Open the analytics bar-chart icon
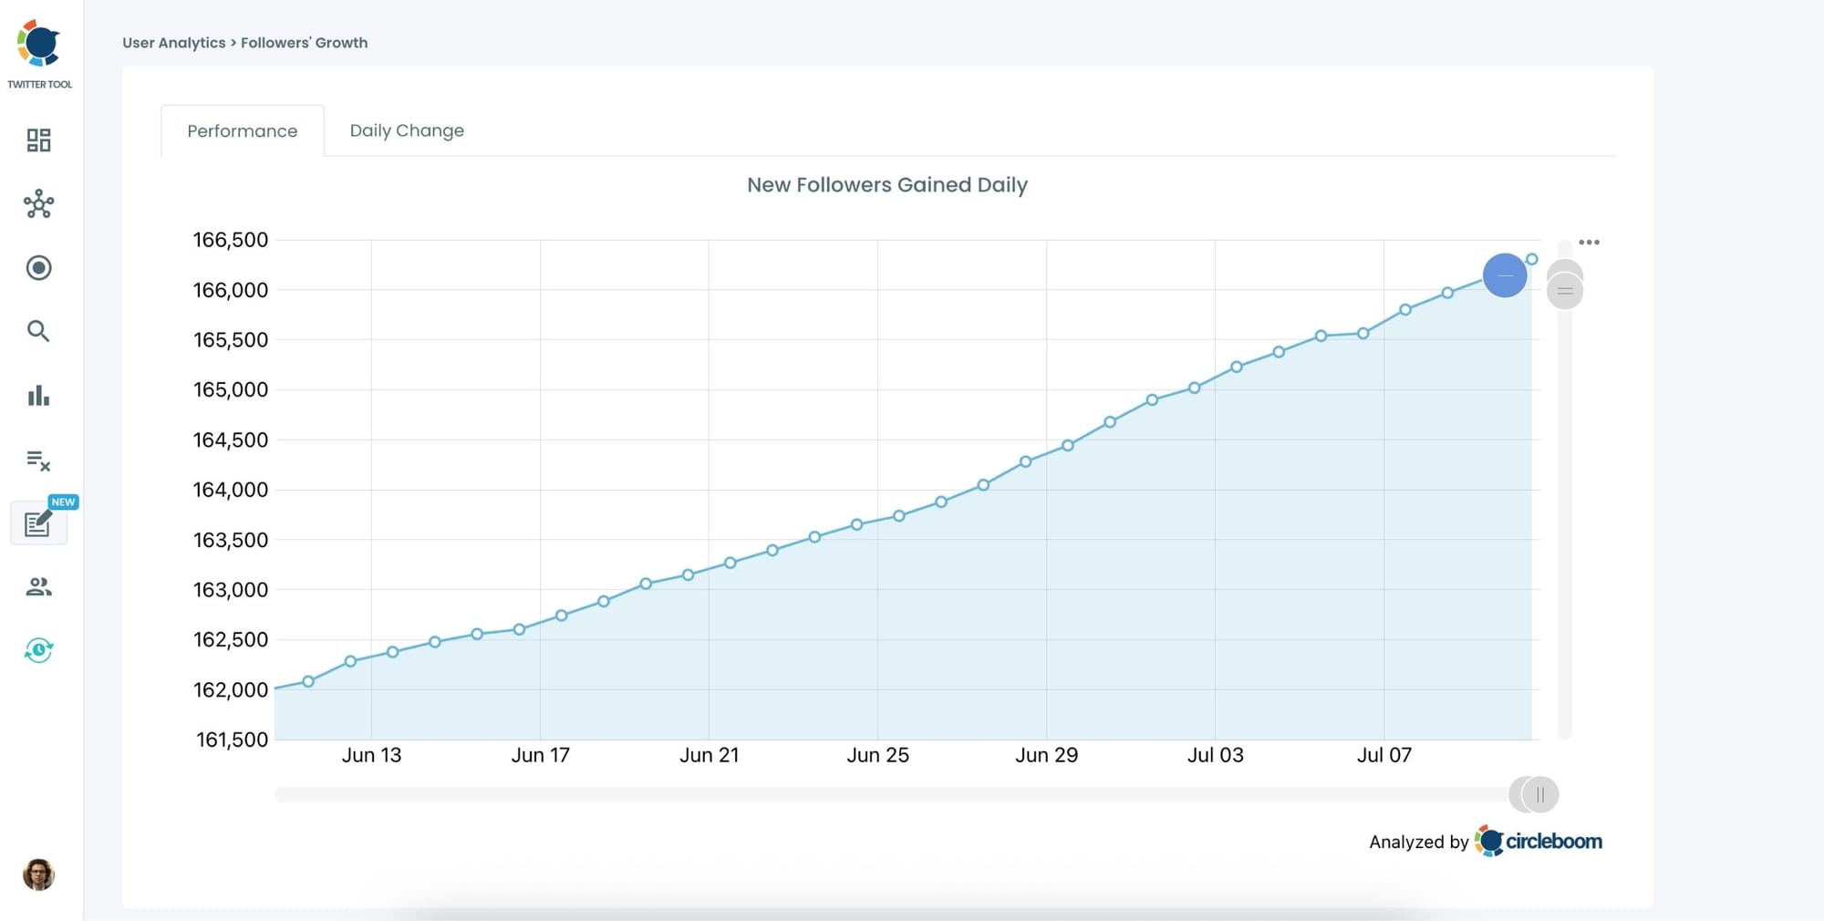 [x=38, y=396]
